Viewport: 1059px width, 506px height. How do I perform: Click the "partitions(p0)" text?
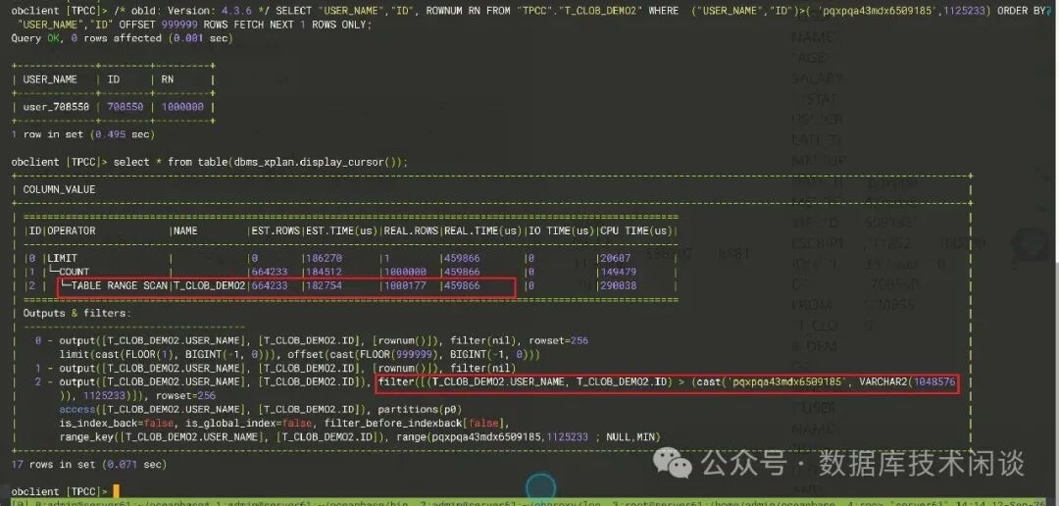[419, 409]
